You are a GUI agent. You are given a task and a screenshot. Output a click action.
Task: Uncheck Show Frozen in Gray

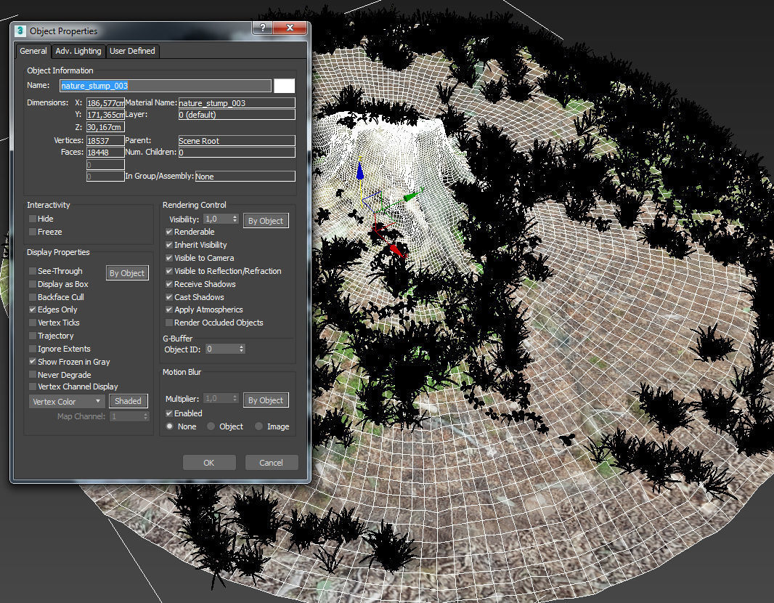click(x=33, y=362)
